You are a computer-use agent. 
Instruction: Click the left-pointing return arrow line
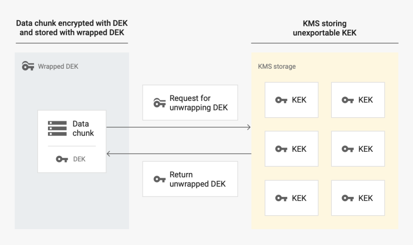coord(178,154)
